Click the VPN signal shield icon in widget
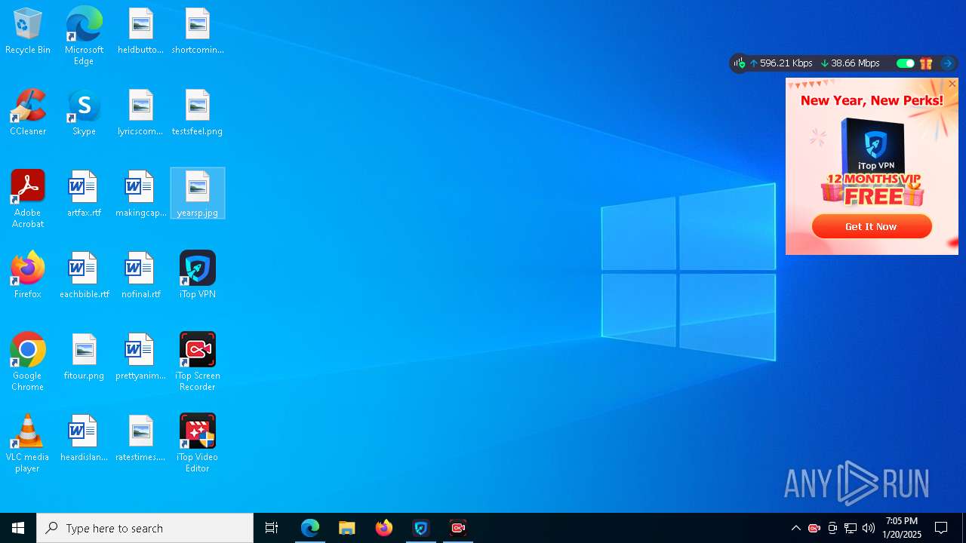The image size is (966, 543). (740, 63)
